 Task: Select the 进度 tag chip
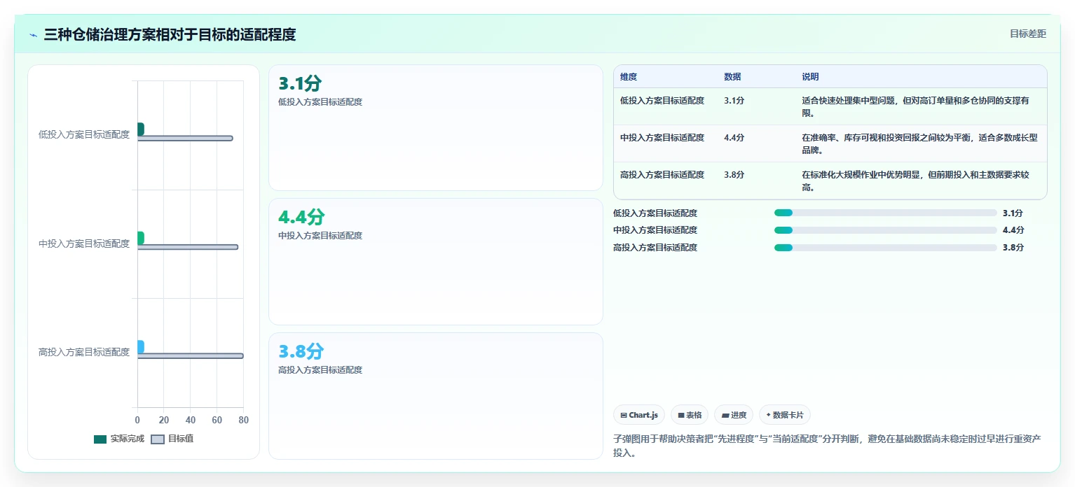point(734,415)
